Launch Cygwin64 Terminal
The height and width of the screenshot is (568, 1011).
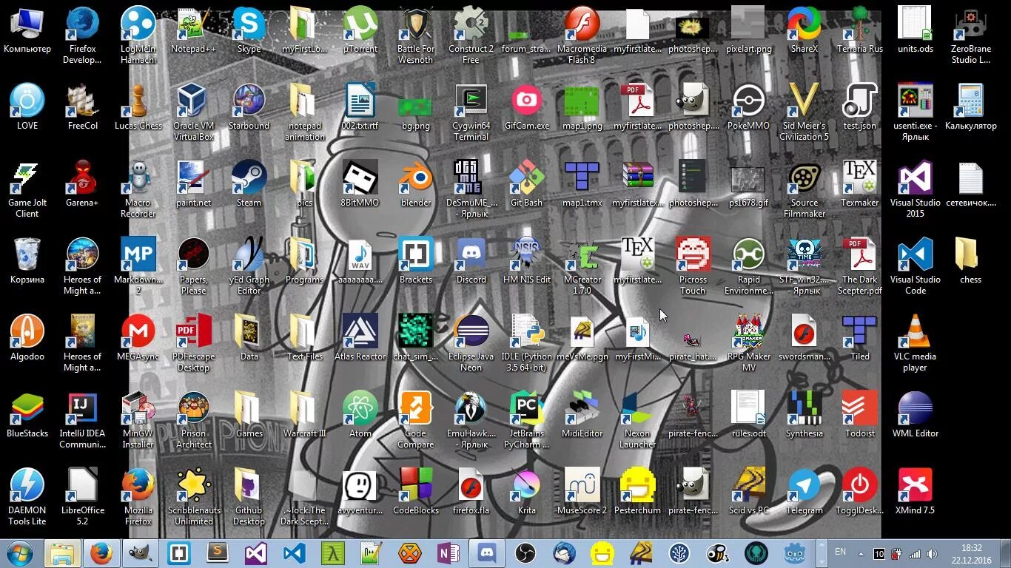[x=471, y=112]
